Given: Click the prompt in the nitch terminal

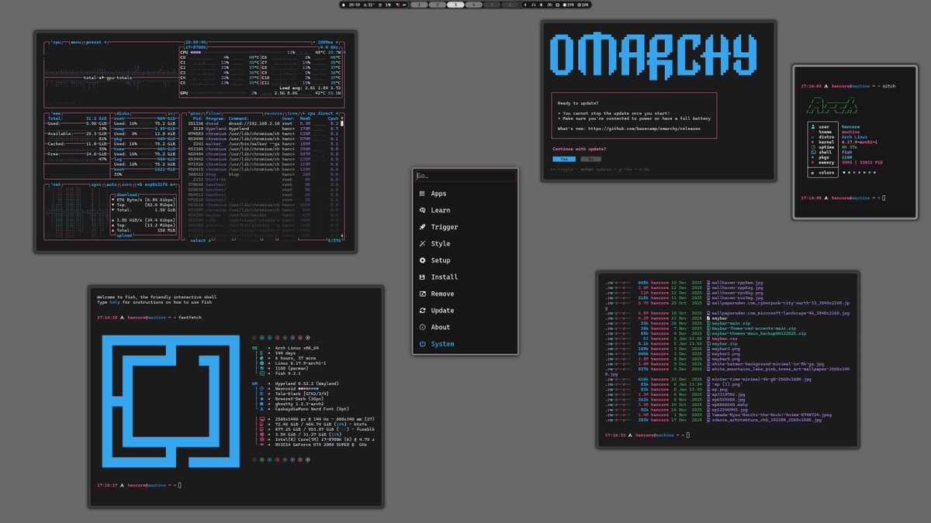Looking at the screenshot, I should tap(842, 198).
